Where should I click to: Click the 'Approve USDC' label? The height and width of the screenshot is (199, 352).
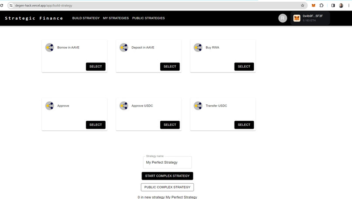coord(142,106)
